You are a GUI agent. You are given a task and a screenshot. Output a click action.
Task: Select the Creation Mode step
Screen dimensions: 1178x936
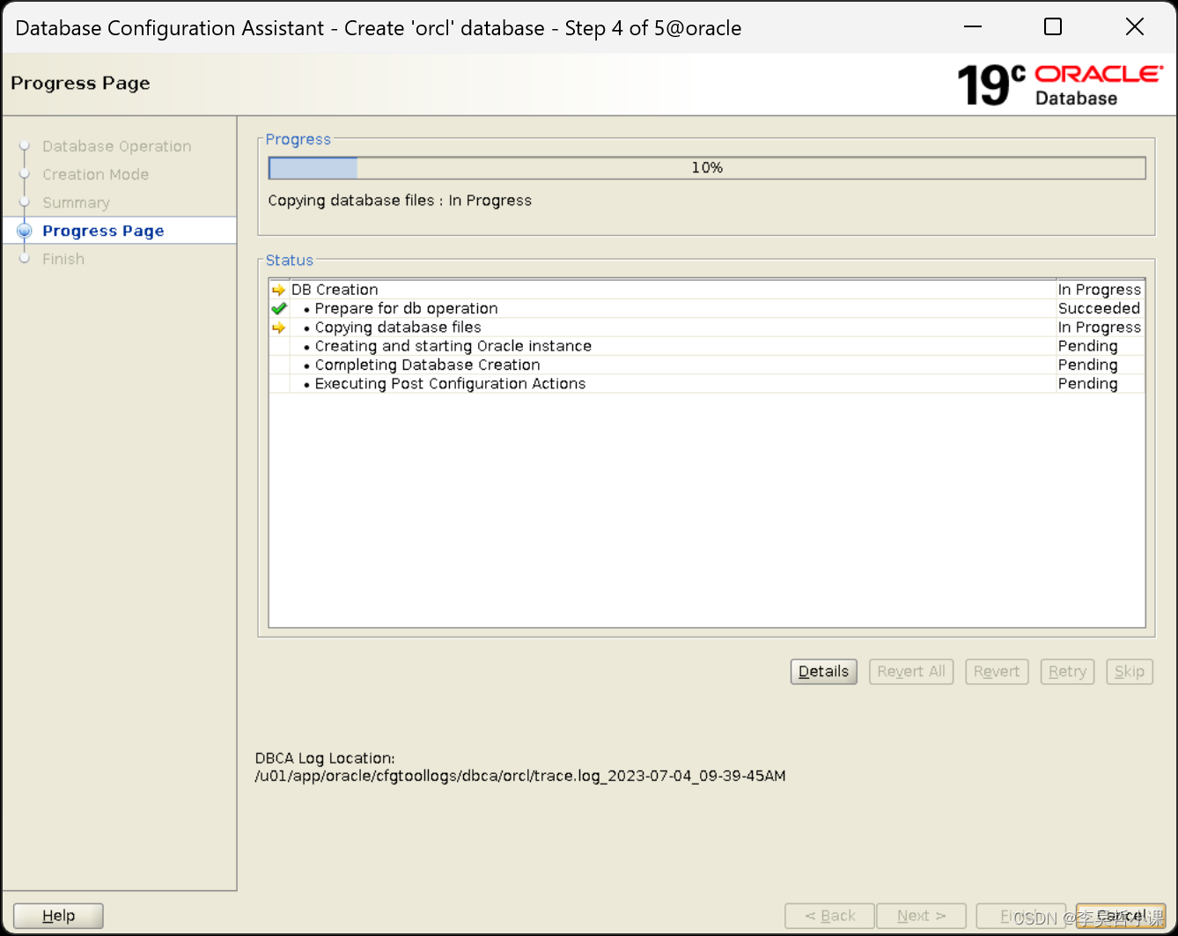pyautogui.click(x=95, y=174)
